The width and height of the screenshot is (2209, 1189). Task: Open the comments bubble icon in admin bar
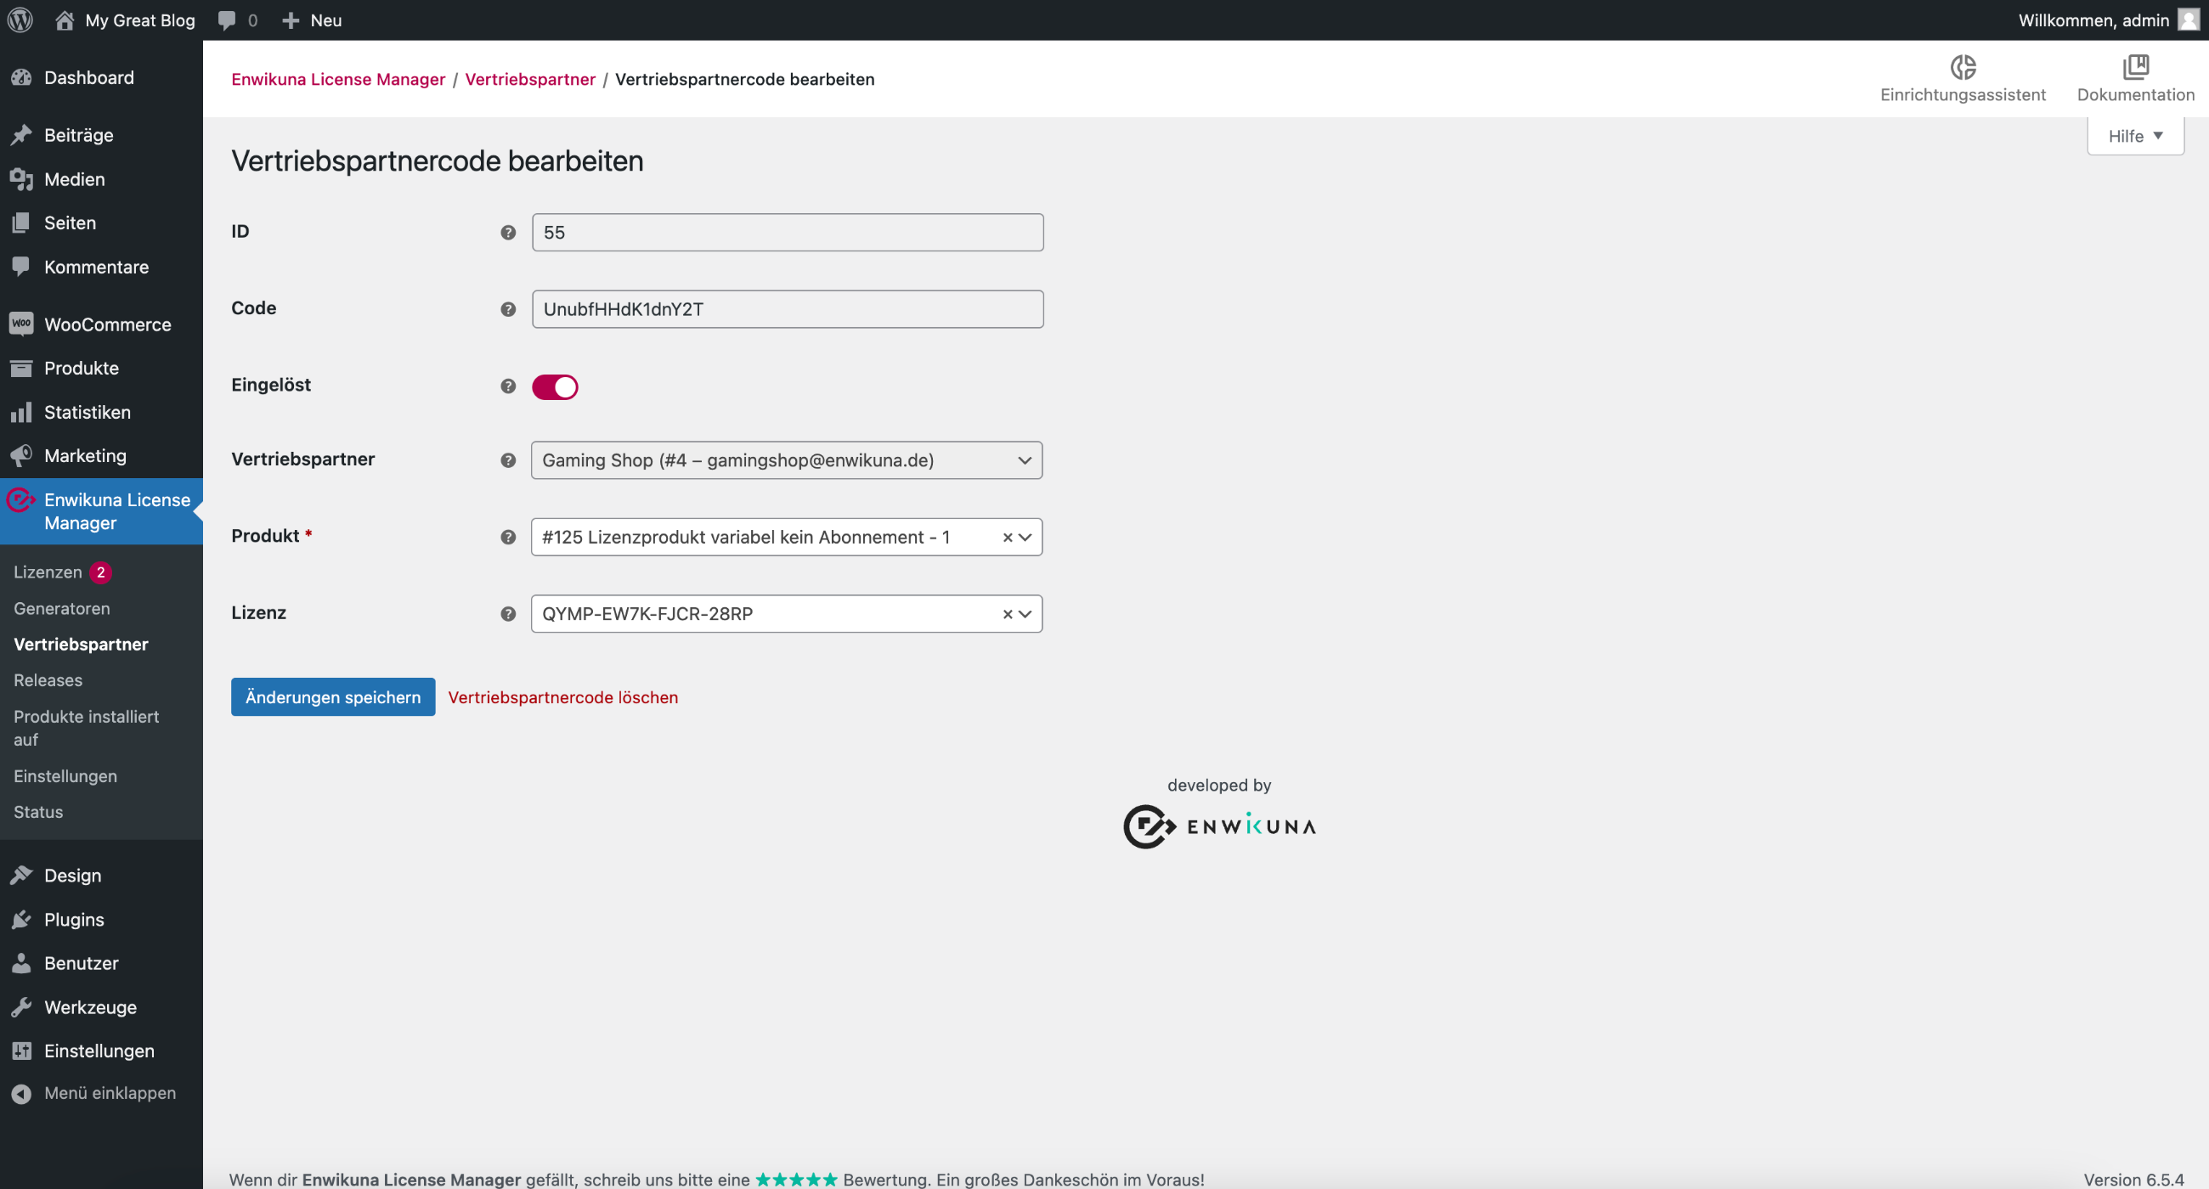226,20
